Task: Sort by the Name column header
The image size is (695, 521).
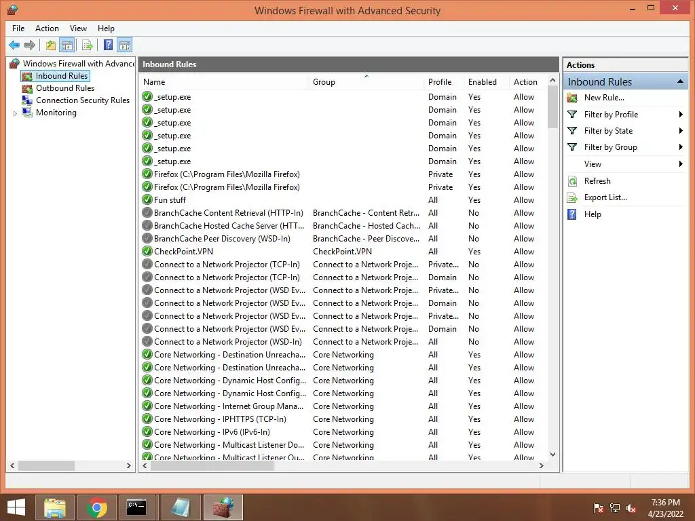Action: (x=224, y=82)
